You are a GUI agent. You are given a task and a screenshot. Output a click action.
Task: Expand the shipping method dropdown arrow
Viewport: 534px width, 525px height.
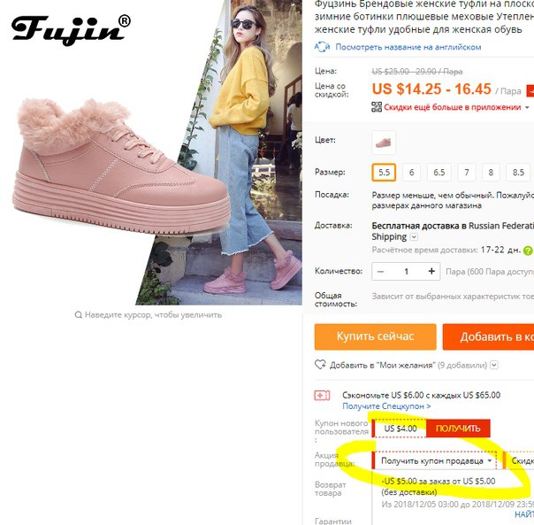click(x=414, y=236)
